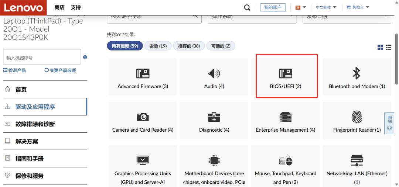This screenshot has height=187, width=399.
Task: Expand region flag dropdown arrow
Action: [304, 7]
